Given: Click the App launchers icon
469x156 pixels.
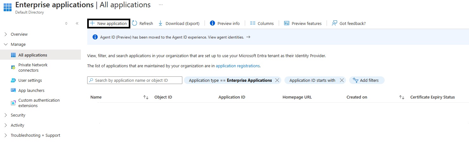Looking at the screenshot, I should (x=13, y=90).
